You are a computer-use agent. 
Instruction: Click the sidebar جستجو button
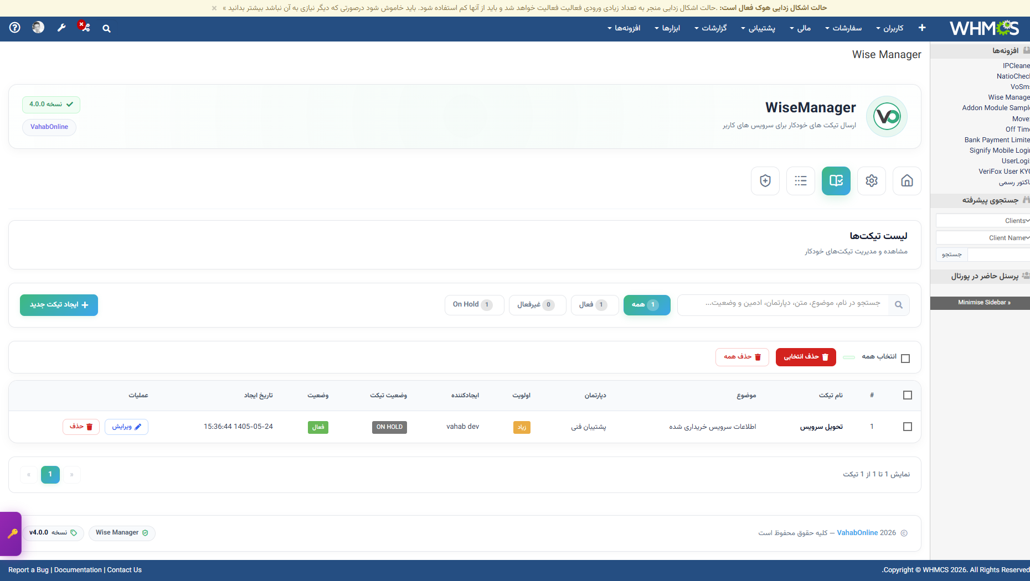click(952, 255)
